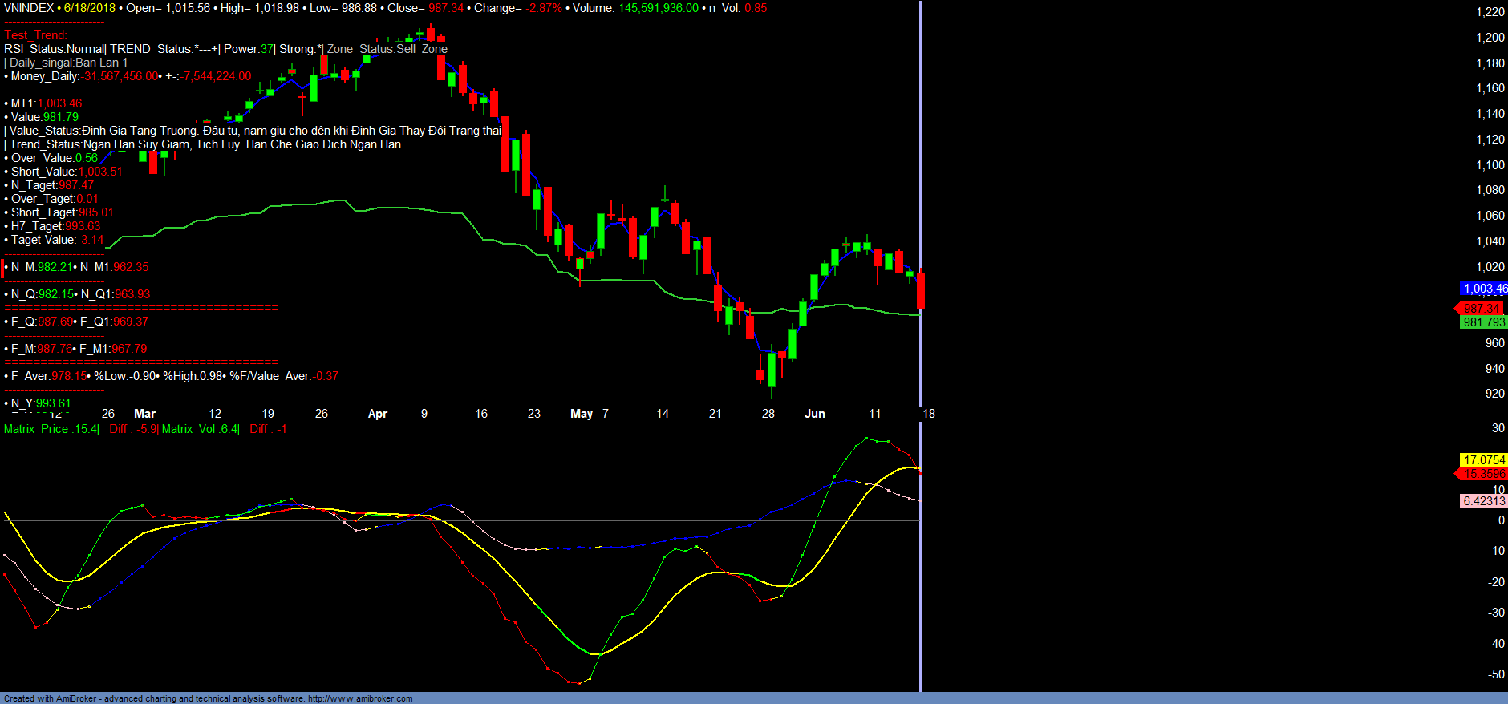Screen dimensions: 1508x704
Task: Click the Change -2.87% value in title
Action: point(544,8)
